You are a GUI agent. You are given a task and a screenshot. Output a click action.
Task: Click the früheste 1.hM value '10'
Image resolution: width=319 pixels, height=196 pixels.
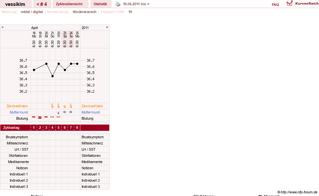click(x=130, y=12)
